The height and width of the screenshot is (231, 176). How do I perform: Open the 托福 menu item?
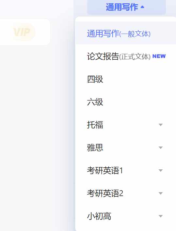(126, 125)
